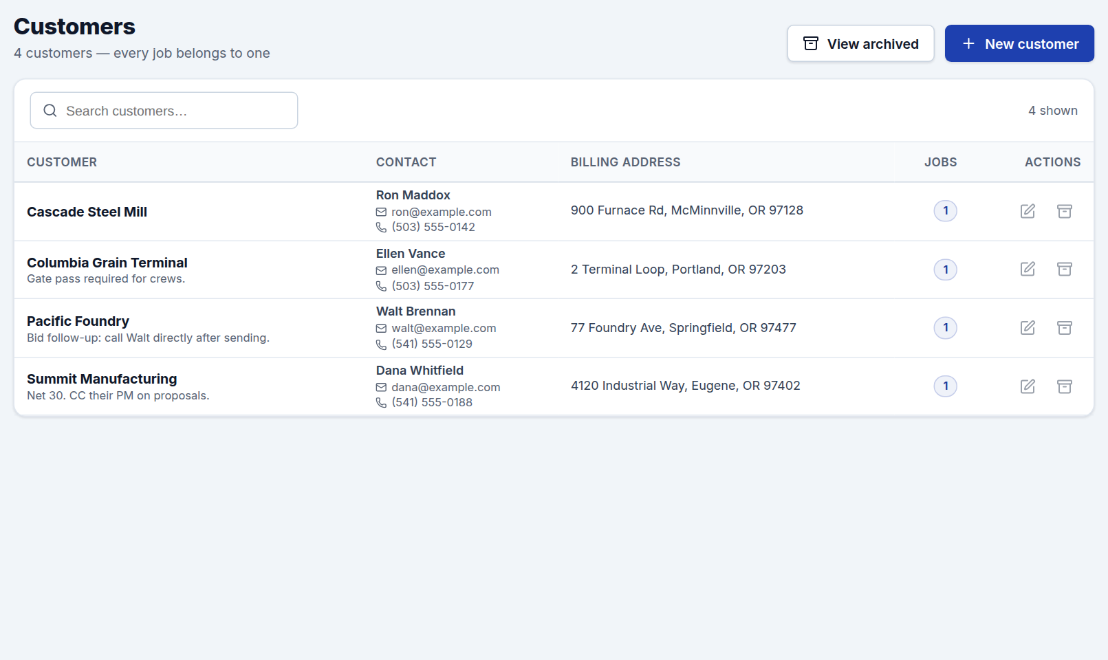Click the BILLING ADDRESS column header
Screen dimensions: 1108x660
point(626,162)
